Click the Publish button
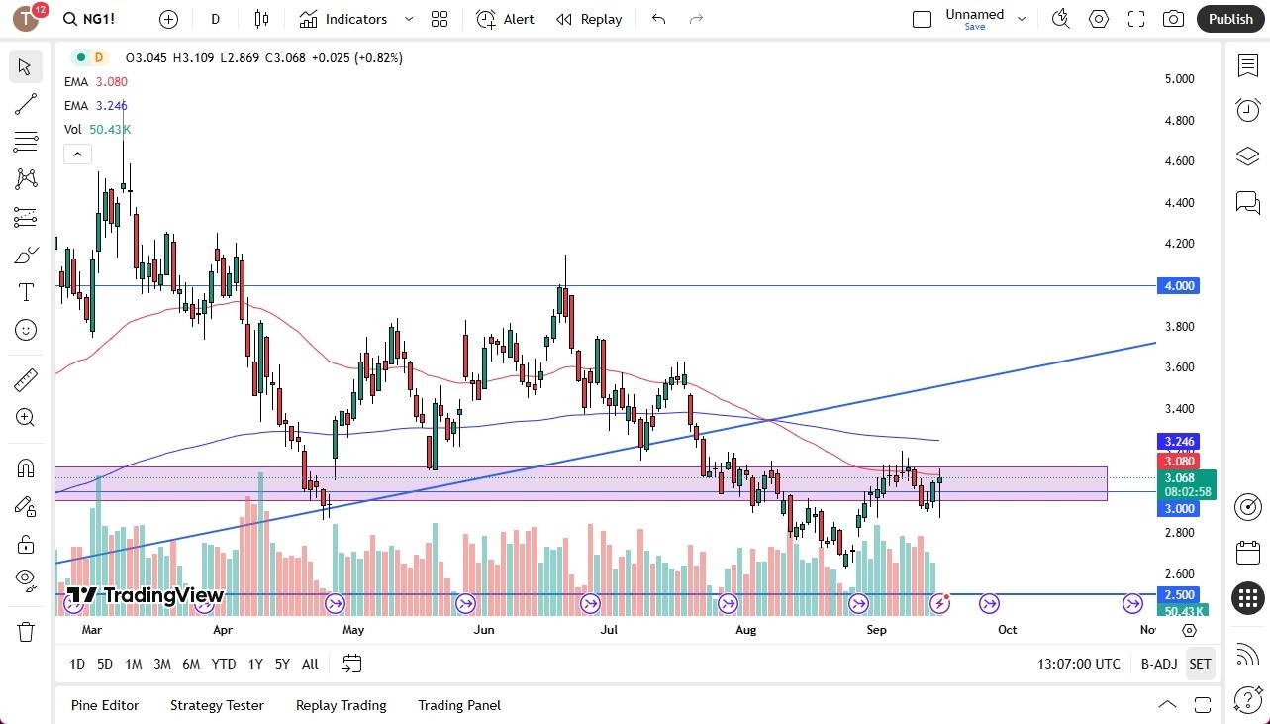This screenshot has width=1270, height=724. pyautogui.click(x=1229, y=19)
